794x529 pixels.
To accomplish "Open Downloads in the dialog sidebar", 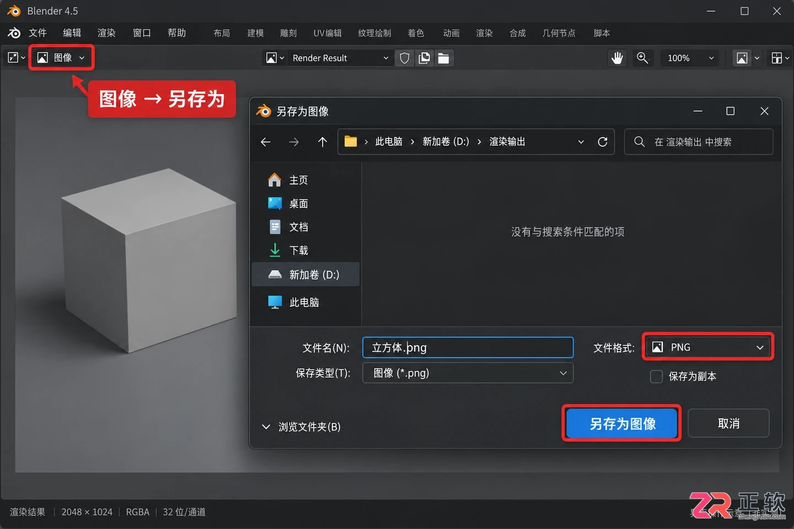I will pos(288,251).
